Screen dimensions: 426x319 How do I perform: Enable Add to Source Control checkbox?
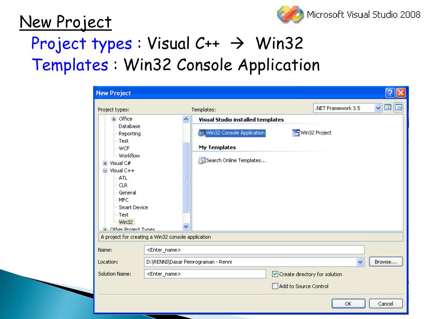click(275, 286)
